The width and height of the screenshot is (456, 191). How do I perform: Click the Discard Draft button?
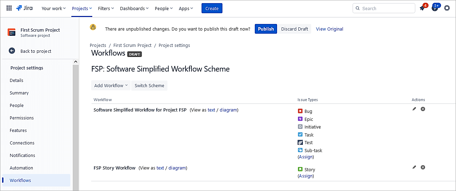click(x=294, y=29)
